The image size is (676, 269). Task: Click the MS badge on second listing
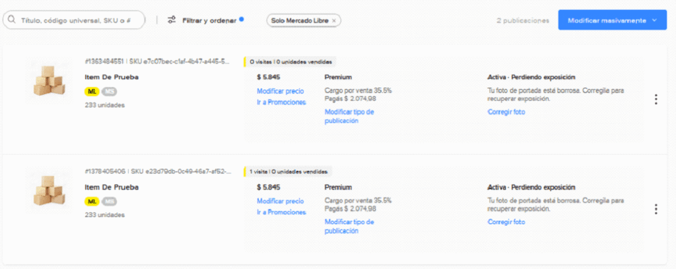coord(109,201)
